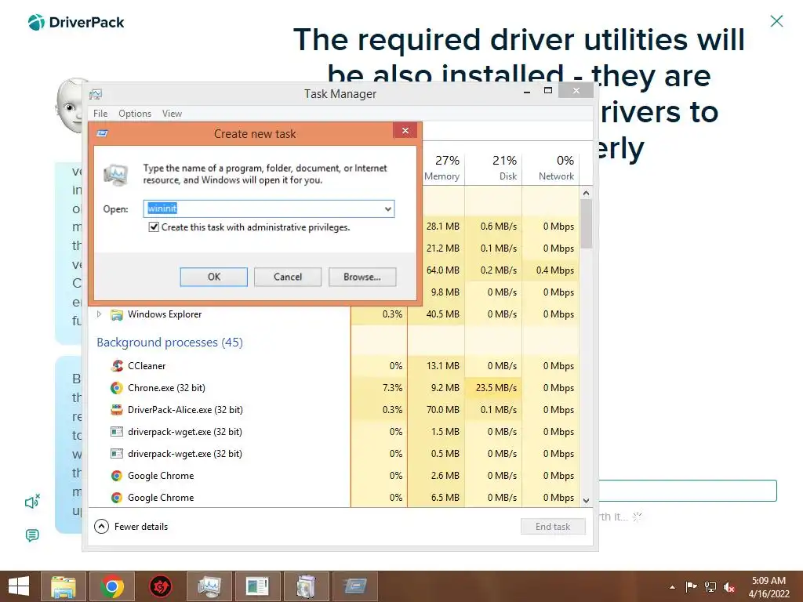Minimize the Task Manager window
This screenshot has height=602, width=803.
click(x=527, y=92)
